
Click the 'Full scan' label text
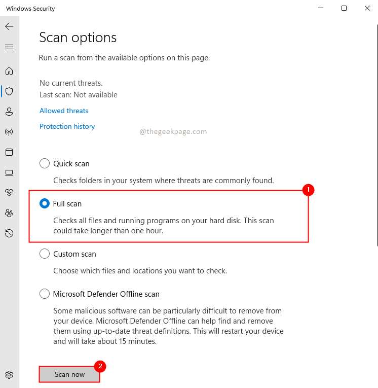pyautogui.click(x=67, y=204)
